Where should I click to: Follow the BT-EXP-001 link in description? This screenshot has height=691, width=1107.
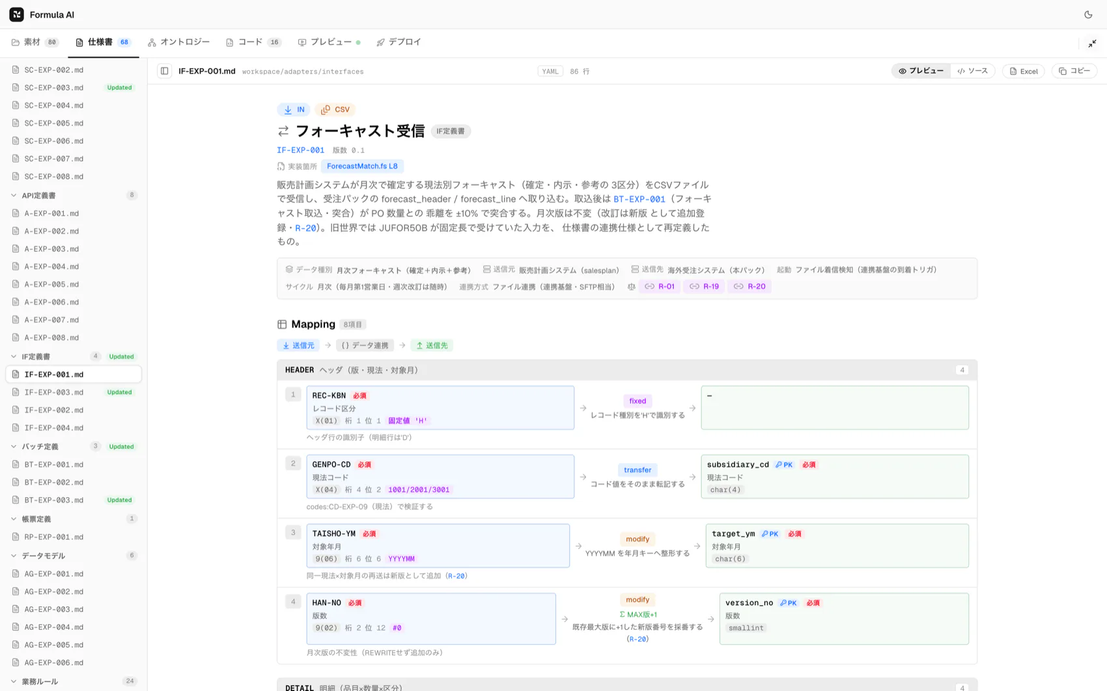pos(639,199)
